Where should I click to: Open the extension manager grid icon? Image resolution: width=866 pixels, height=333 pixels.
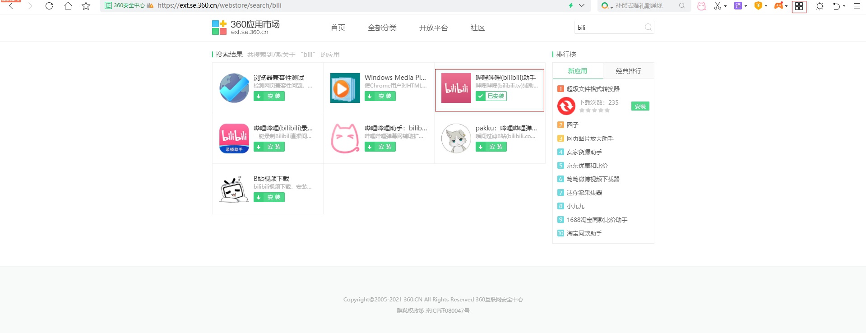pyautogui.click(x=799, y=6)
